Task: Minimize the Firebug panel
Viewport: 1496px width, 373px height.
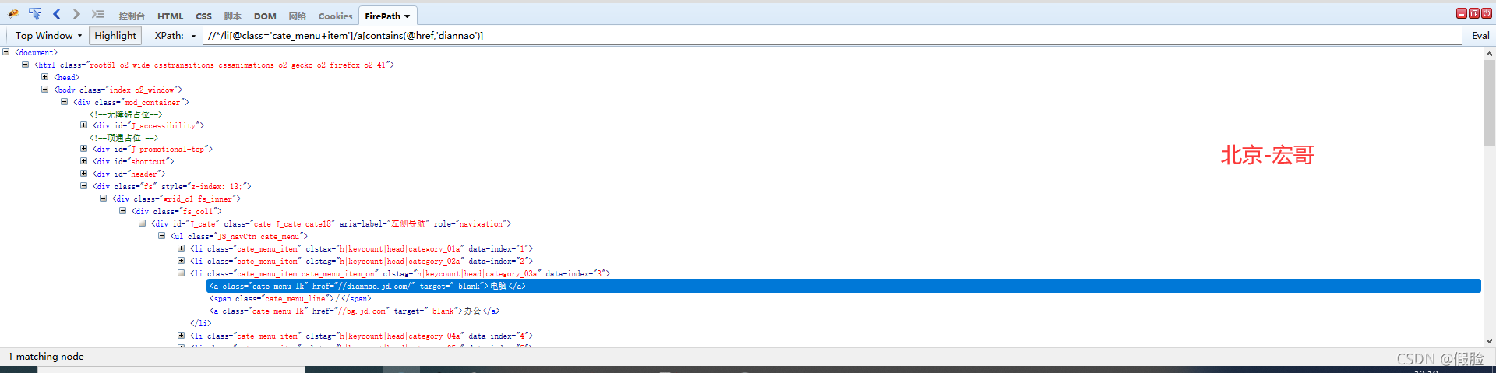Action: click(1462, 13)
